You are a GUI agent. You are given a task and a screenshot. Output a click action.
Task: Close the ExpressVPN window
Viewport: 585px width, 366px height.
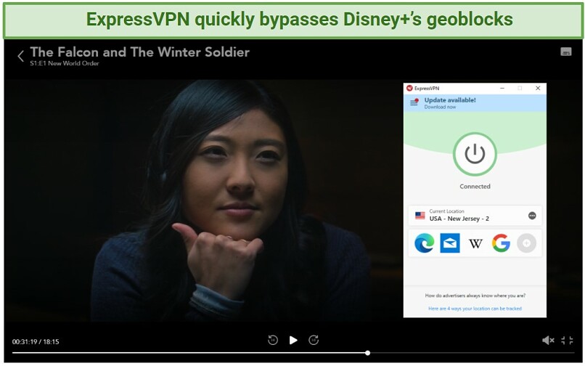[538, 88]
